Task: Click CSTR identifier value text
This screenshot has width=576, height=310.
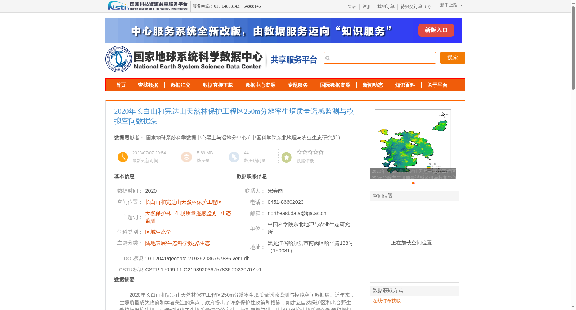Action: coord(203,270)
